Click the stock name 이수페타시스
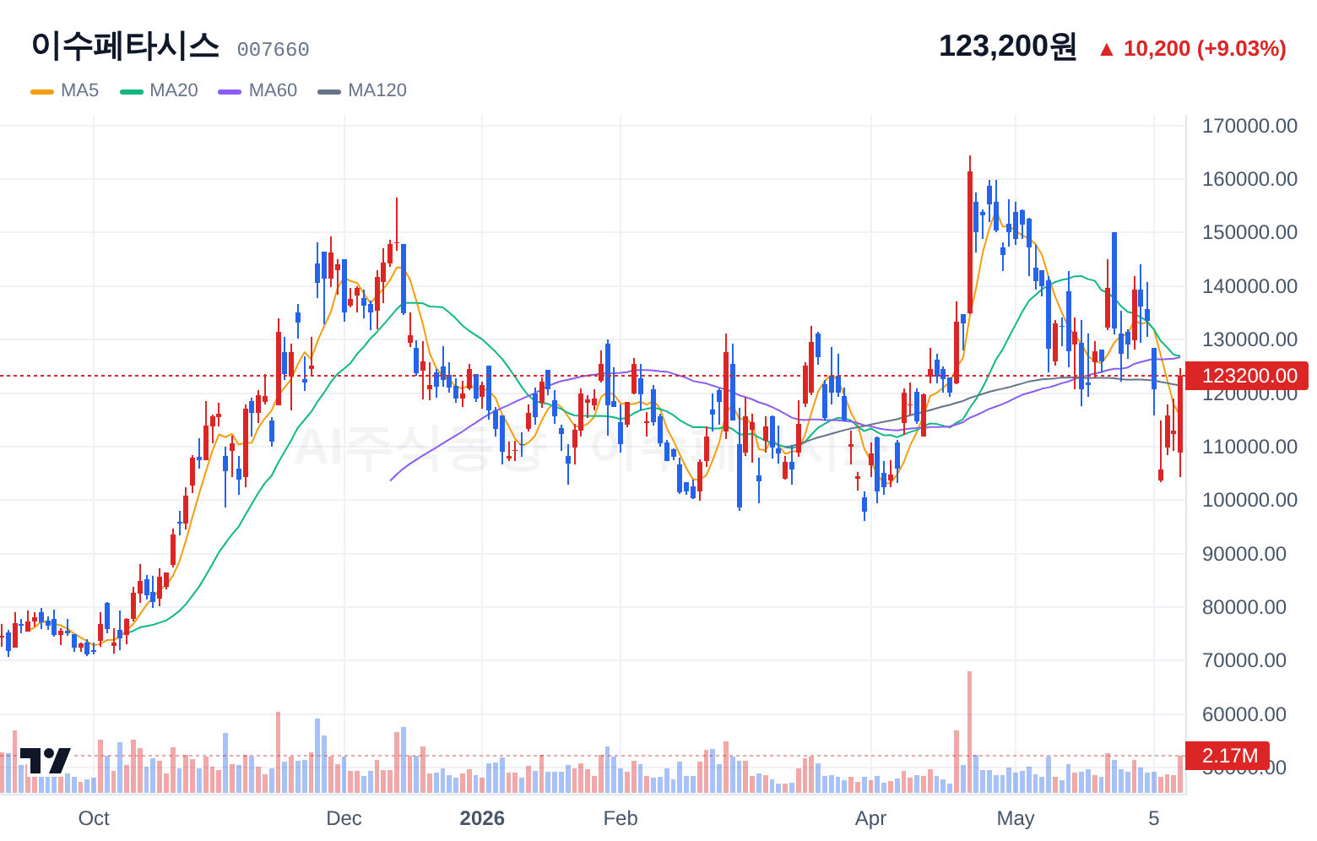 [x=125, y=46]
